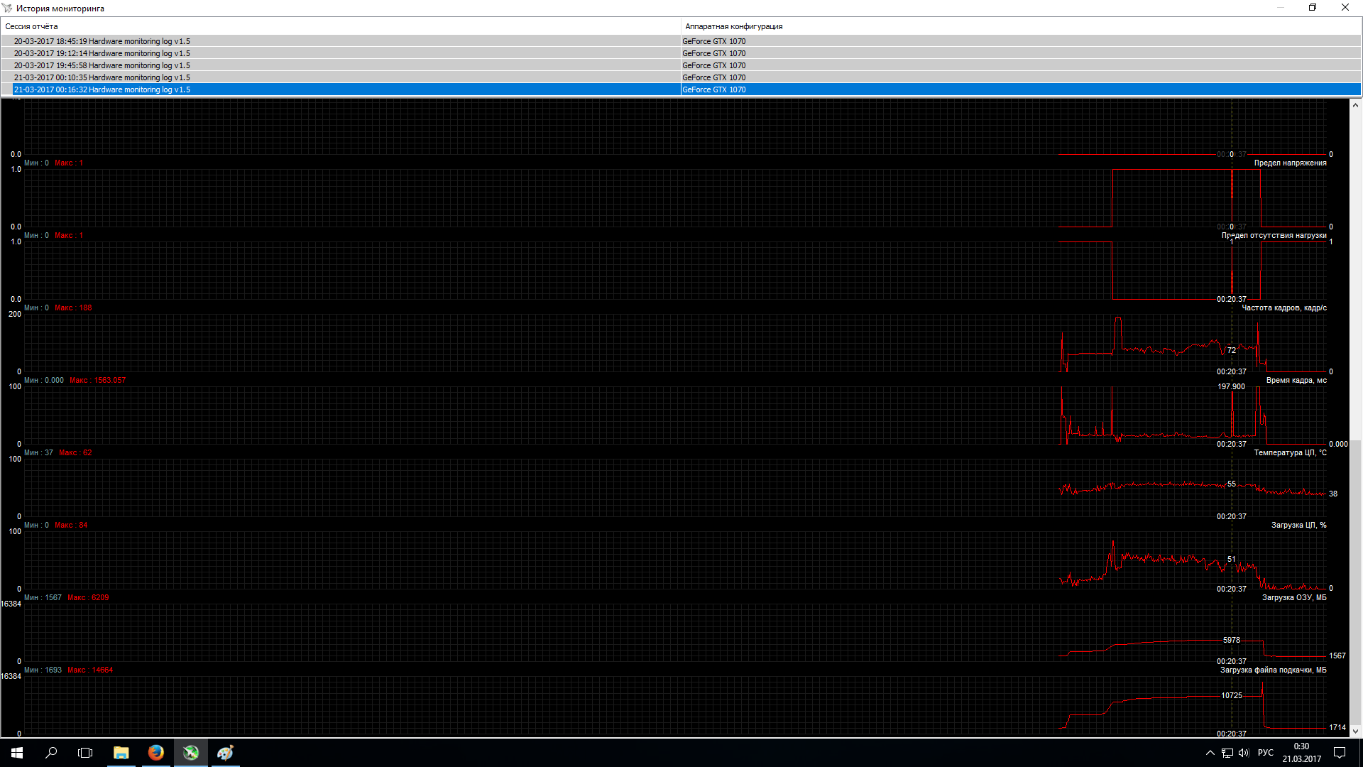1363x767 pixels.
Task: Switch the РУС input language indicator
Action: point(1265,753)
